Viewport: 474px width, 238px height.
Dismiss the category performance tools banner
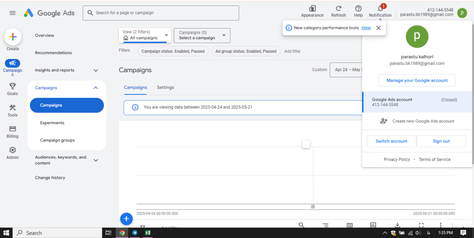(378, 28)
